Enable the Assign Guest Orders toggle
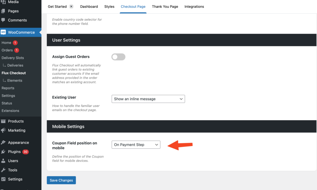Screen dimensions: 317x190 (118, 57)
